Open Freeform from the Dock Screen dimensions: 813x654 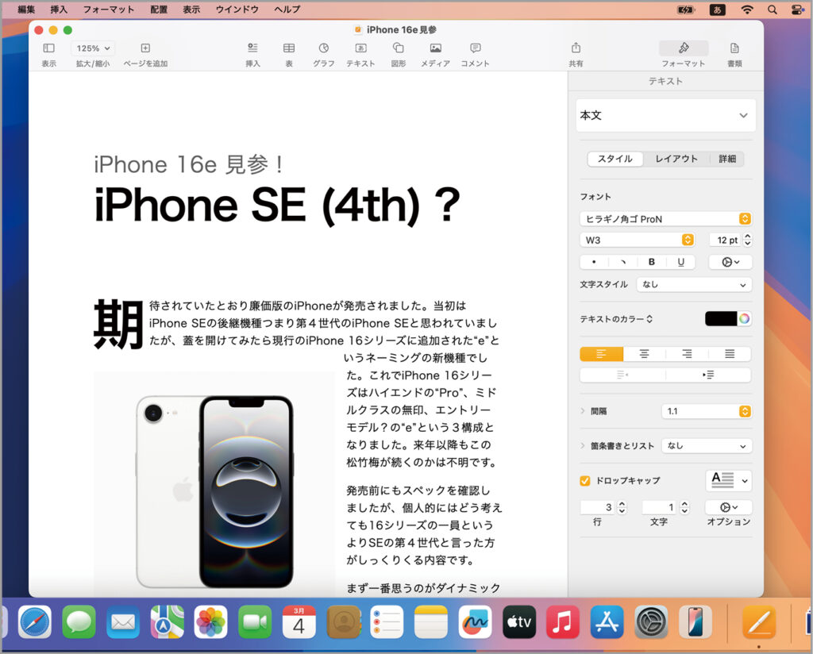[x=475, y=622]
